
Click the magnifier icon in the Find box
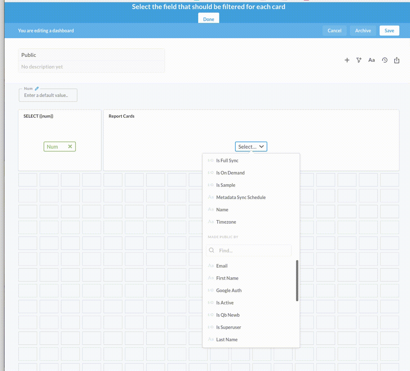coord(211,250)
